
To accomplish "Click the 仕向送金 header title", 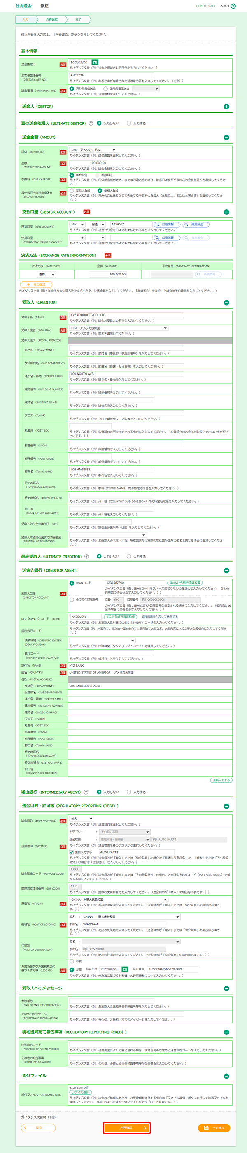I will [23, 6].
